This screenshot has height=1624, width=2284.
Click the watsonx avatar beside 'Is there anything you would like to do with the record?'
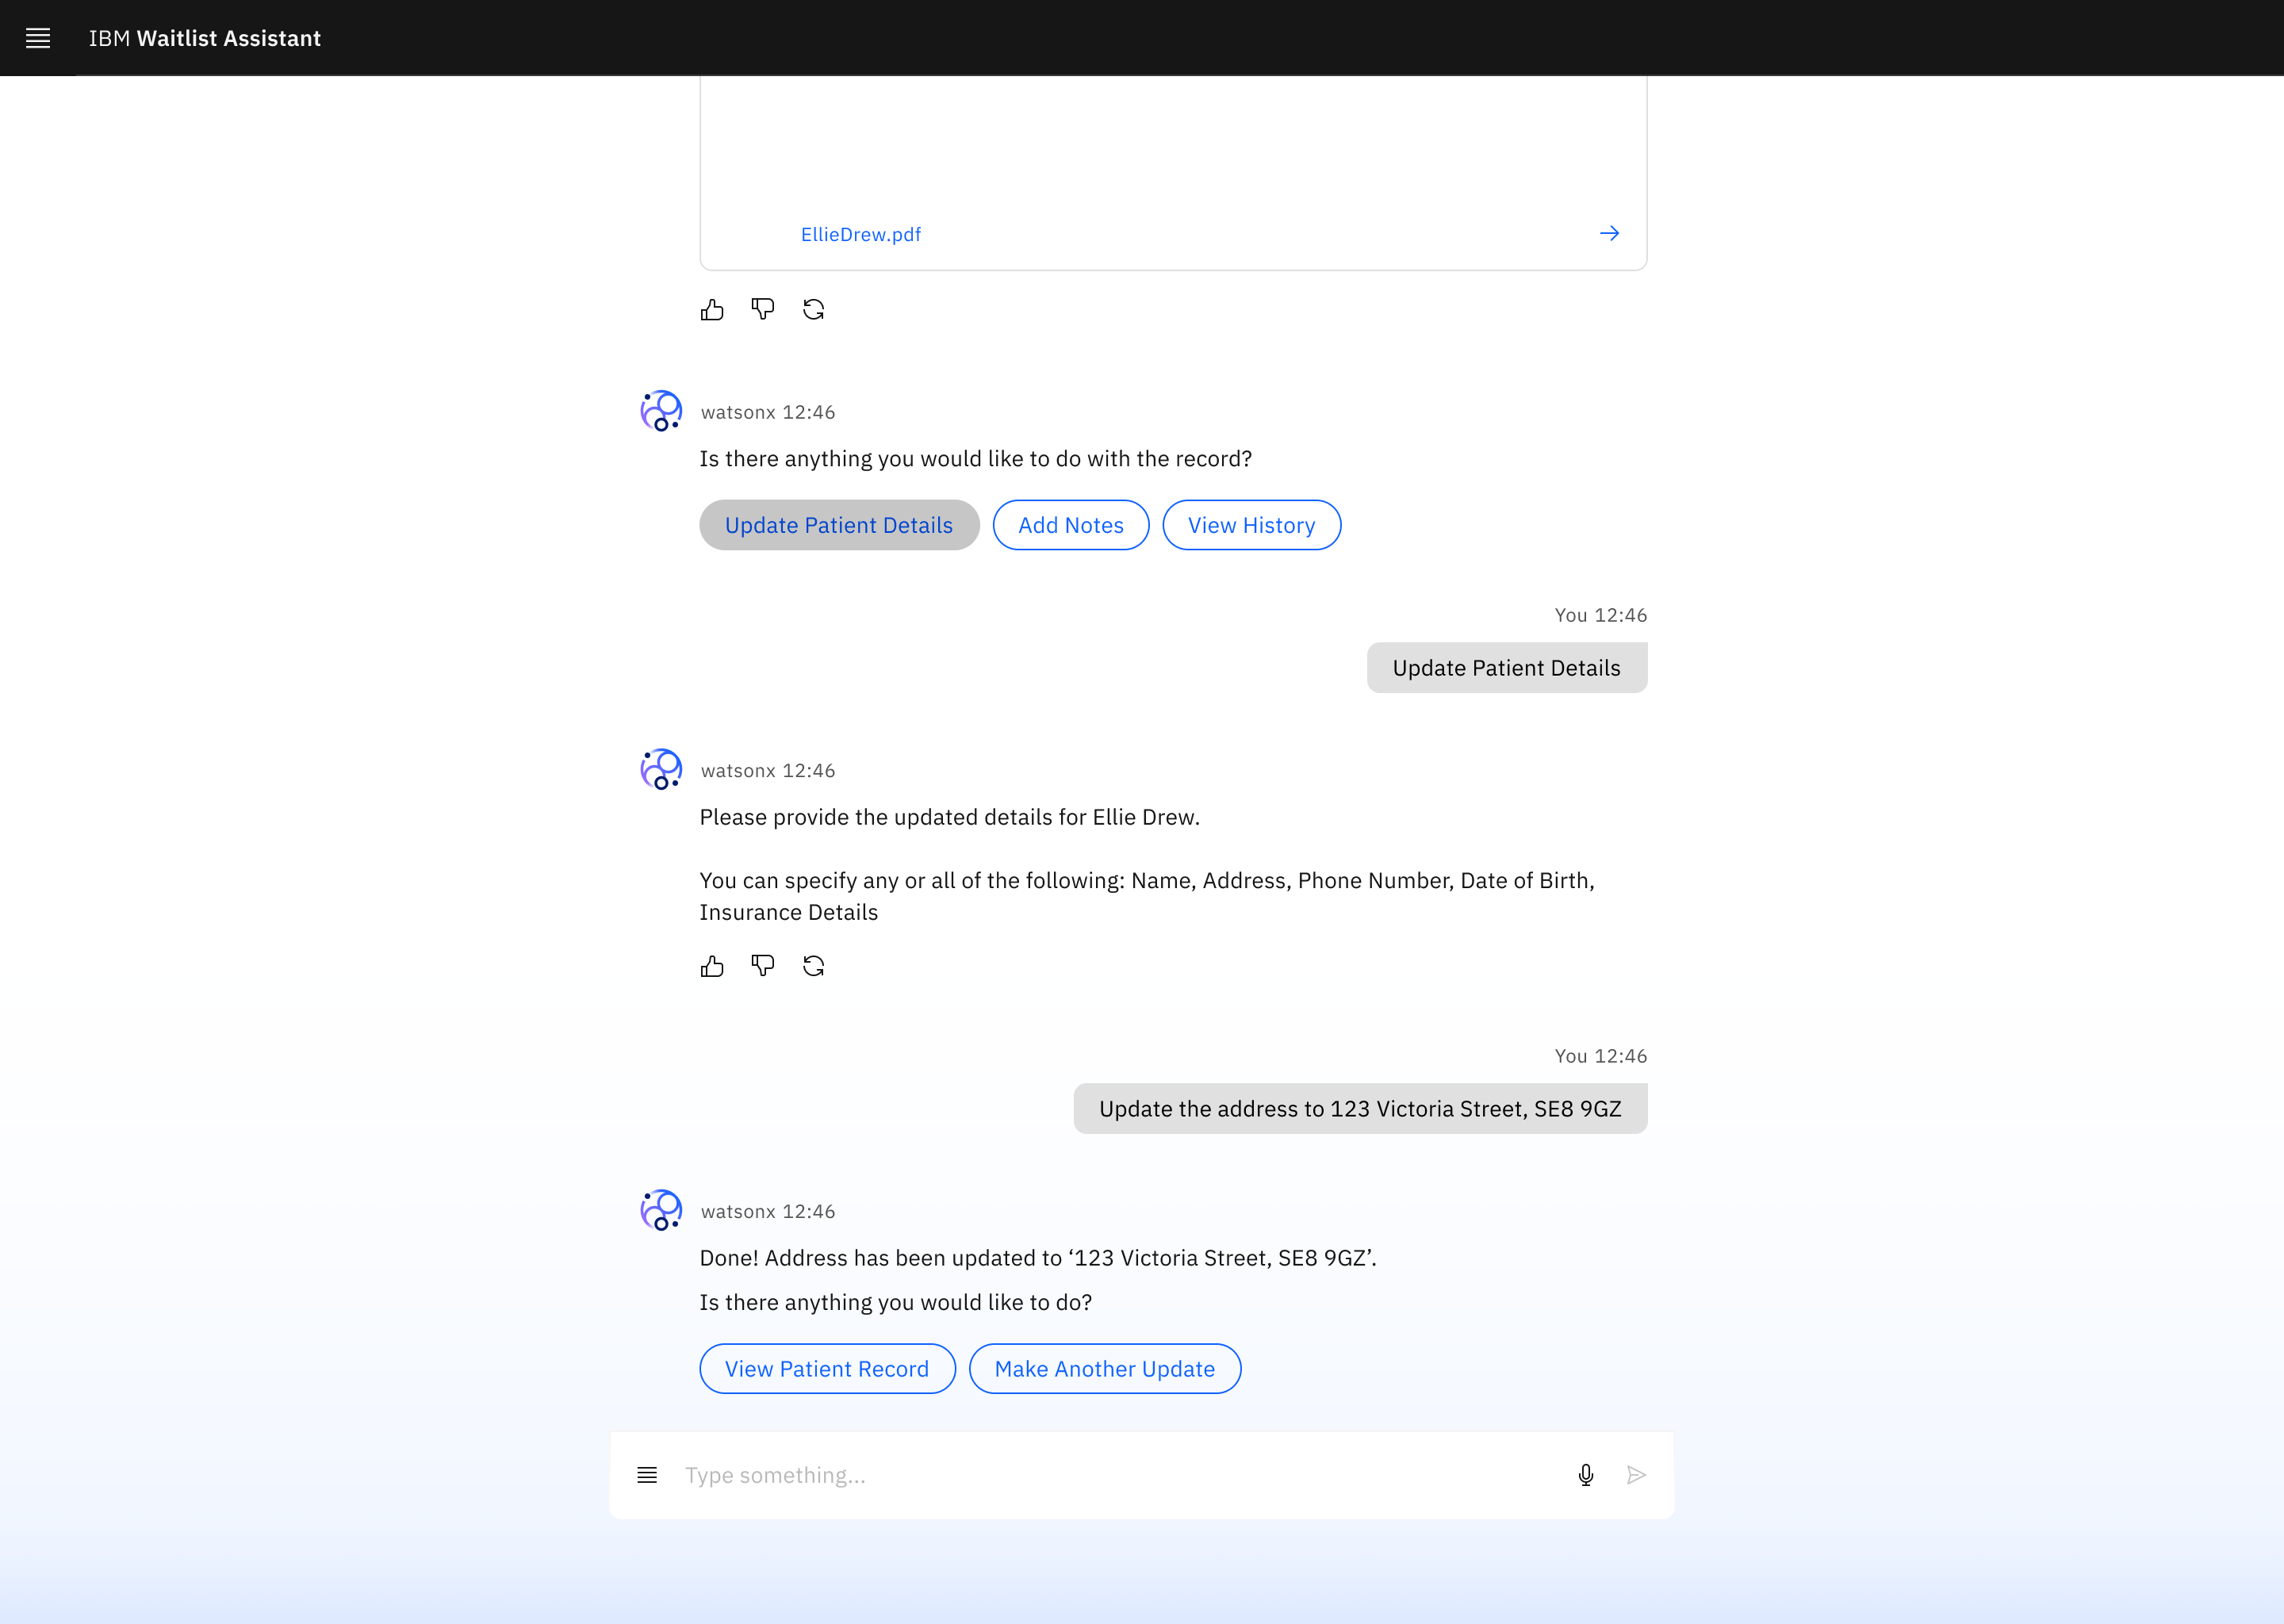(x=661, y=411)
